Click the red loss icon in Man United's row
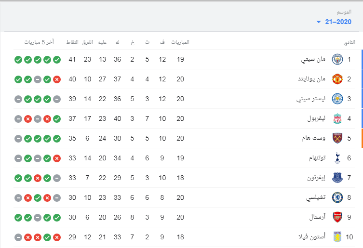The image size is (363, 248). (x=57, y=79)
